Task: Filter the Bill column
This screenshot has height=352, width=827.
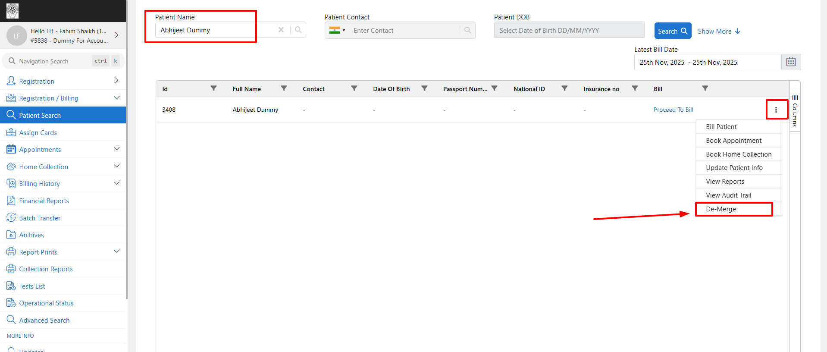Action: (x=705, y=88)
